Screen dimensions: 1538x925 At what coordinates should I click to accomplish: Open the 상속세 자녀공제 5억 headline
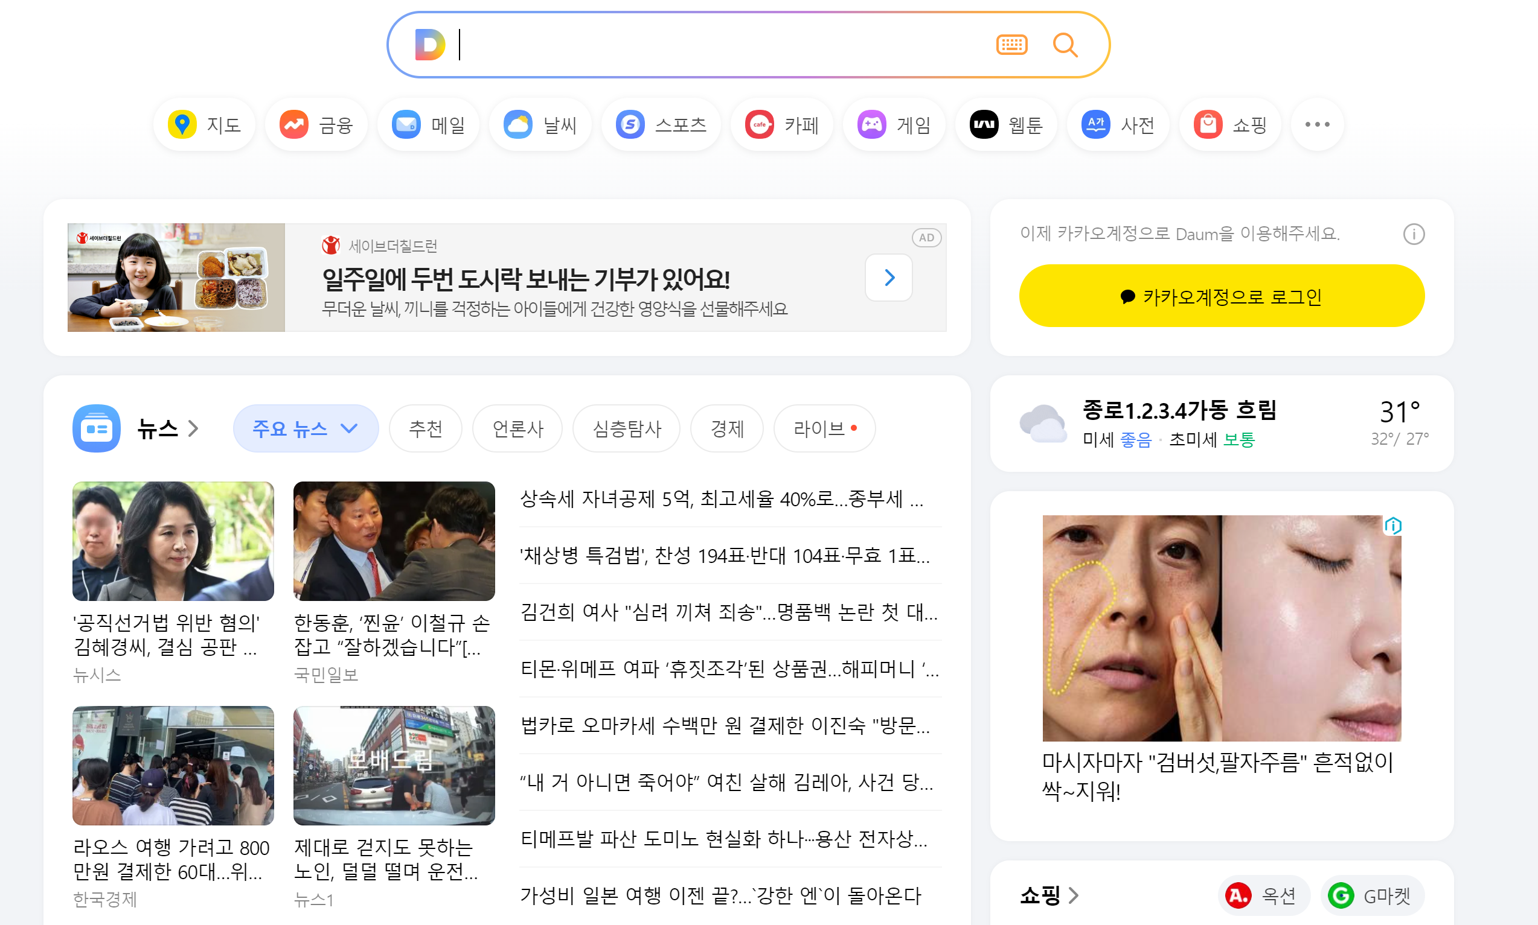pos(721,498)
